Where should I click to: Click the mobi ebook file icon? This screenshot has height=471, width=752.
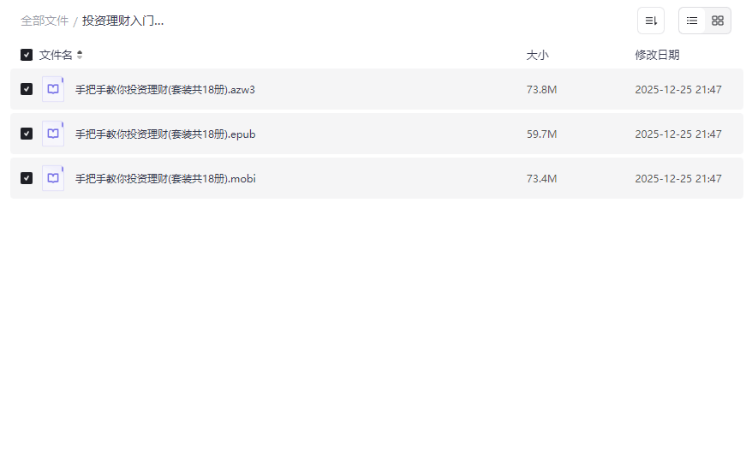[x=53, y=178]
